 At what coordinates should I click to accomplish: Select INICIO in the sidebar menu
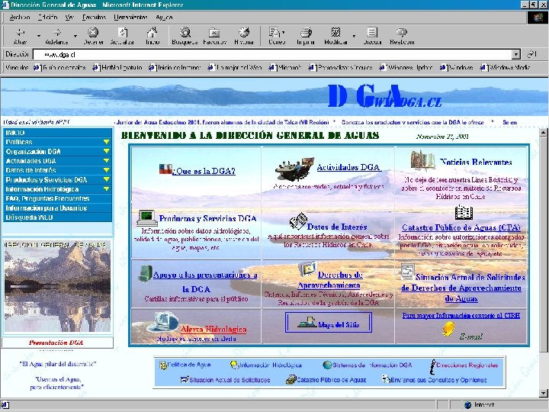point(57,133)
